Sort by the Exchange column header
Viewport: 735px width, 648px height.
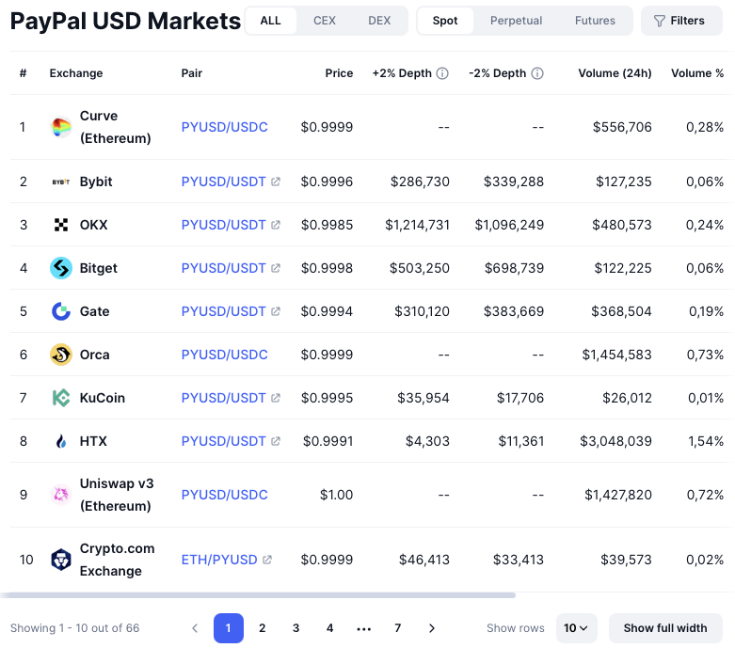tap(76, 73)
